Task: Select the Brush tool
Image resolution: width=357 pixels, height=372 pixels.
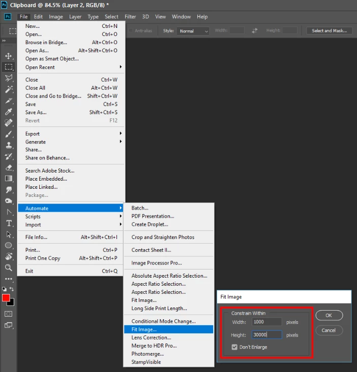Action: coord(9,134)
